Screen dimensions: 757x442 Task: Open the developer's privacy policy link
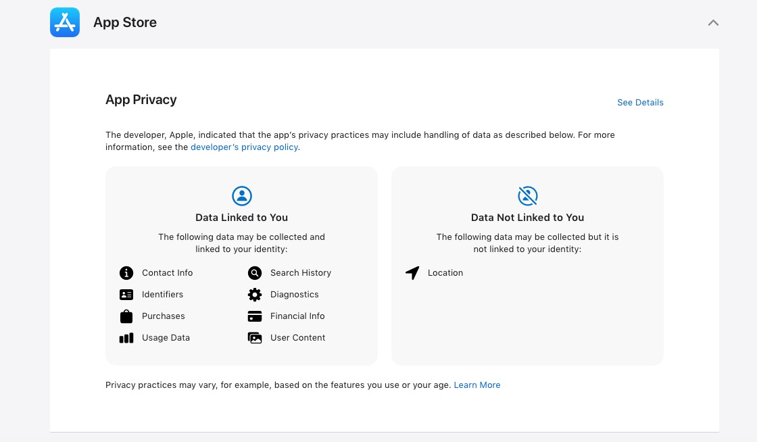(x=244, y=147)
